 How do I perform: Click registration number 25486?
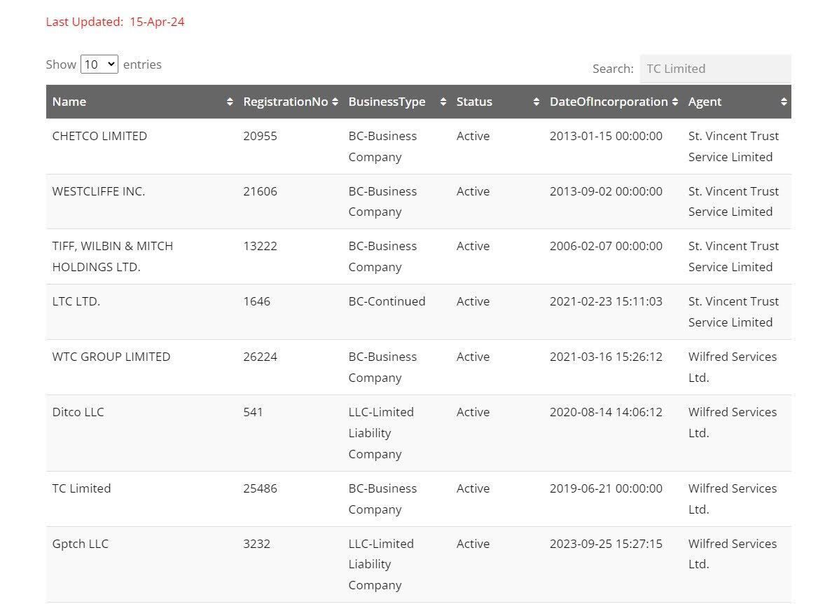(260, 488)
